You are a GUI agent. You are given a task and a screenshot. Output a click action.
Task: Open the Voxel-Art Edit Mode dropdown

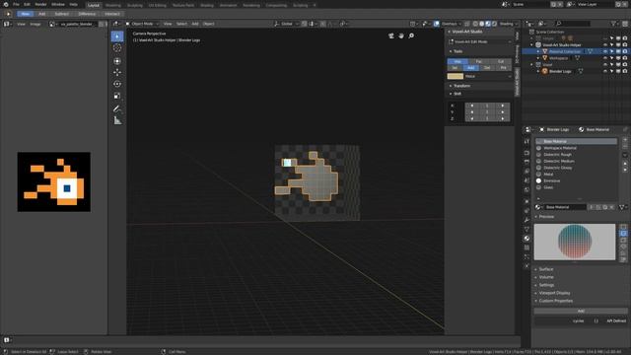click(x=480, y=41)
